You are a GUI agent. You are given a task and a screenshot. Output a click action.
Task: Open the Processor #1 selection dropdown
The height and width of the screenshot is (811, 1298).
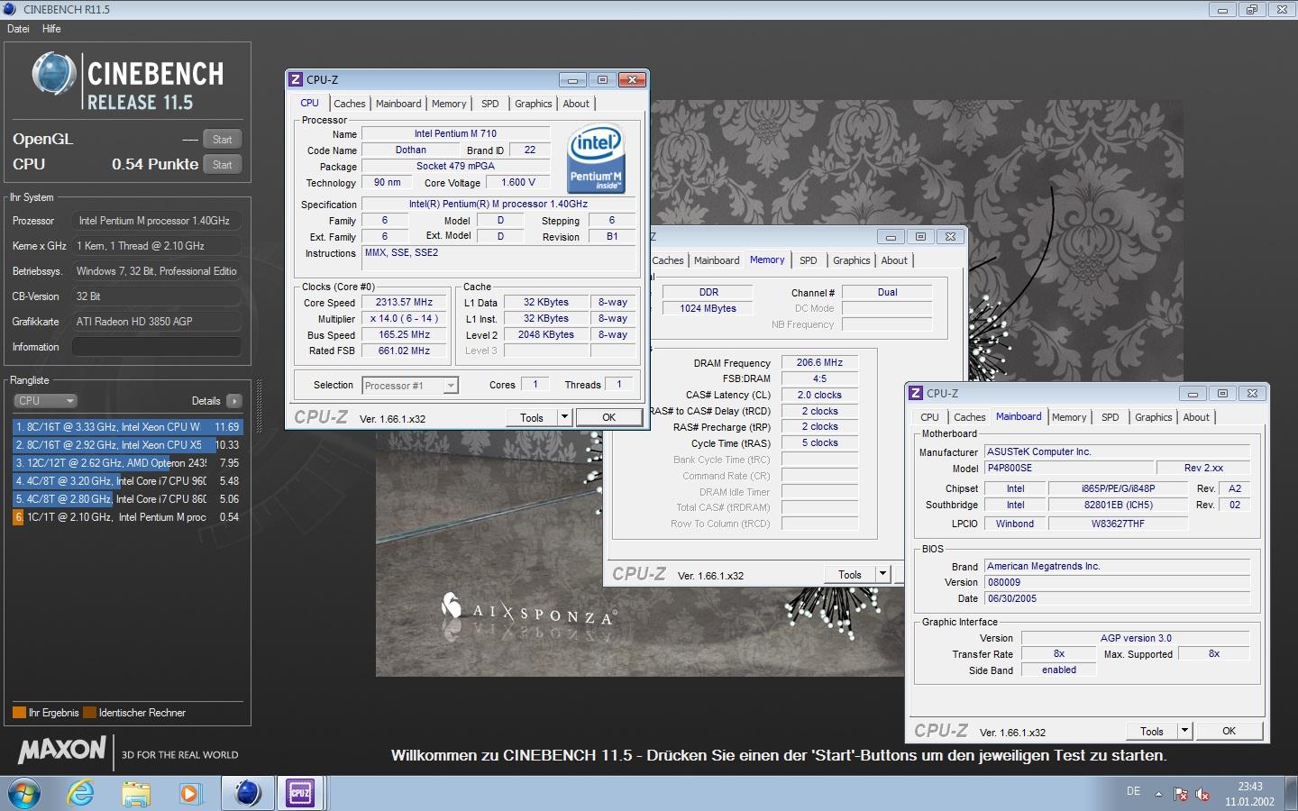point(411,386)
